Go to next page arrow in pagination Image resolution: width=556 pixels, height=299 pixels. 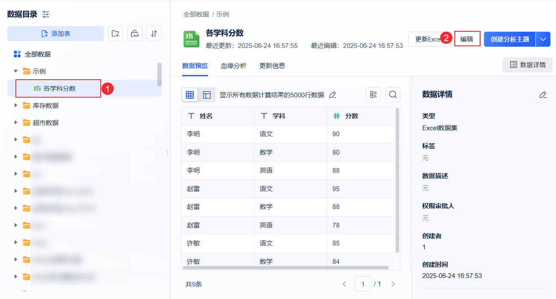[393, 284]
